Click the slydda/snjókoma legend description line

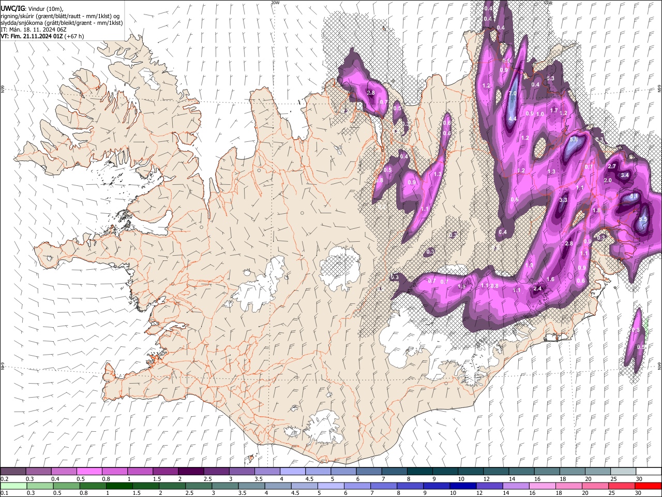(x=62, y=22)
